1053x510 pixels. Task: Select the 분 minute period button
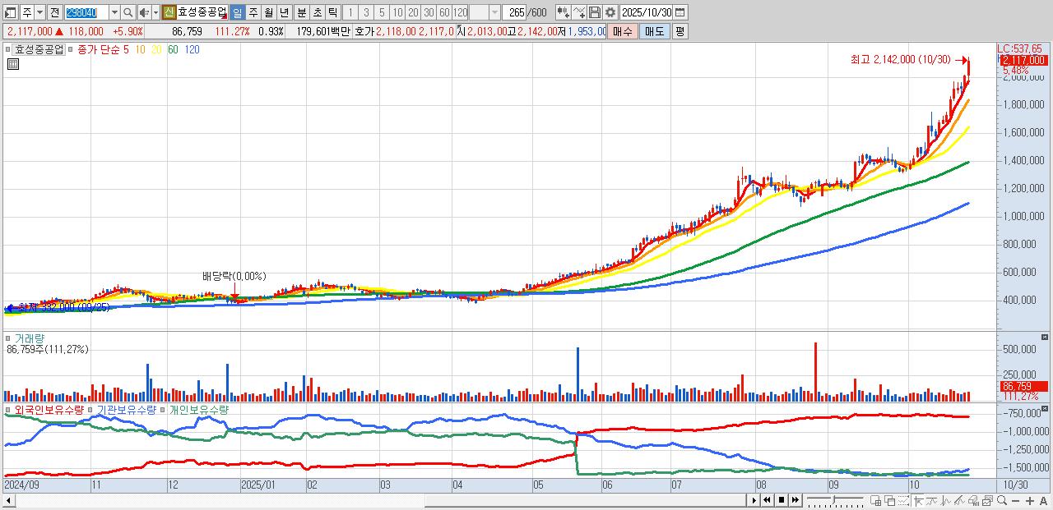(x=301, y=12)
